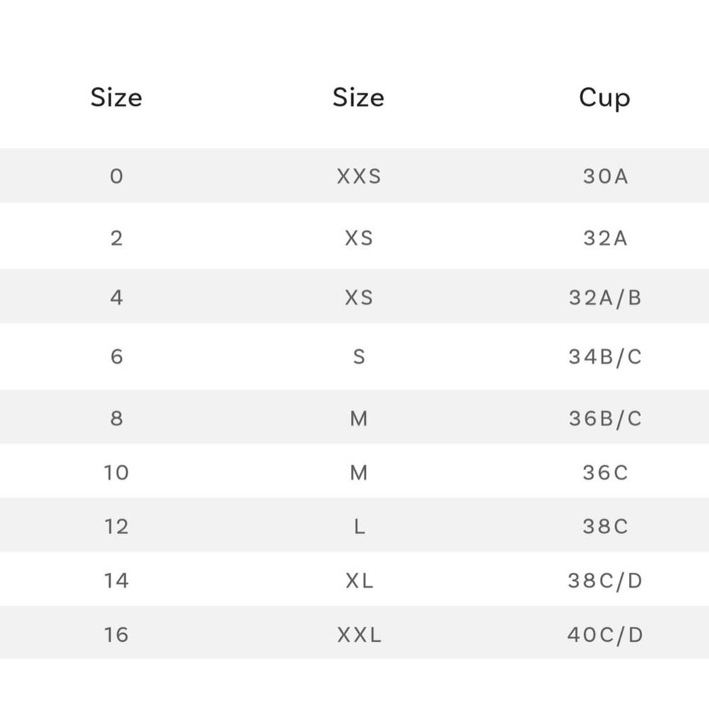Select the 32A cup value
Screen dimensions: 709x709
point(605,238)
